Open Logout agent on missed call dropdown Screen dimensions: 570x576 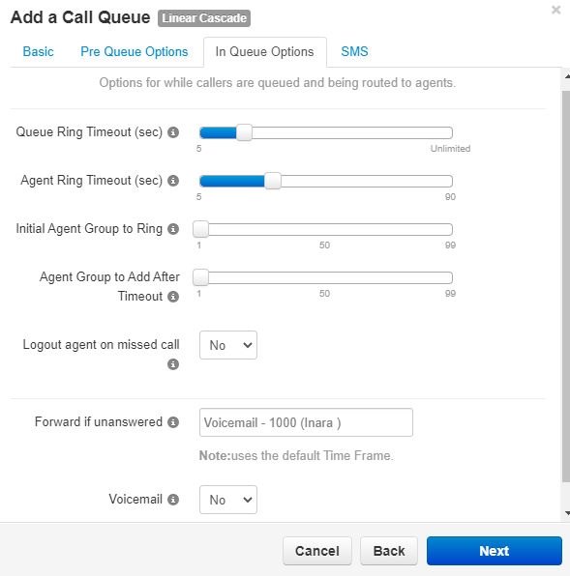pyautogui.click(x=228, y=345)
